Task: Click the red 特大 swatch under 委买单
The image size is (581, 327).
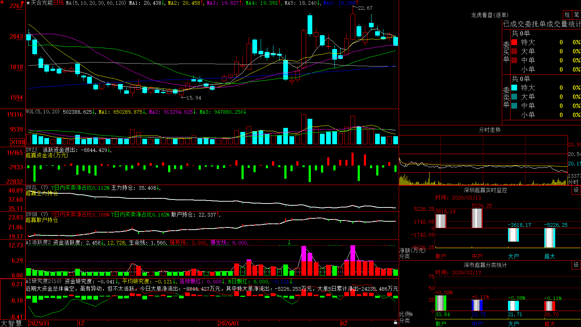Action: [514, 42]
